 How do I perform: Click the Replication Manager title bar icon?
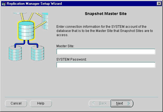(4, 4)
